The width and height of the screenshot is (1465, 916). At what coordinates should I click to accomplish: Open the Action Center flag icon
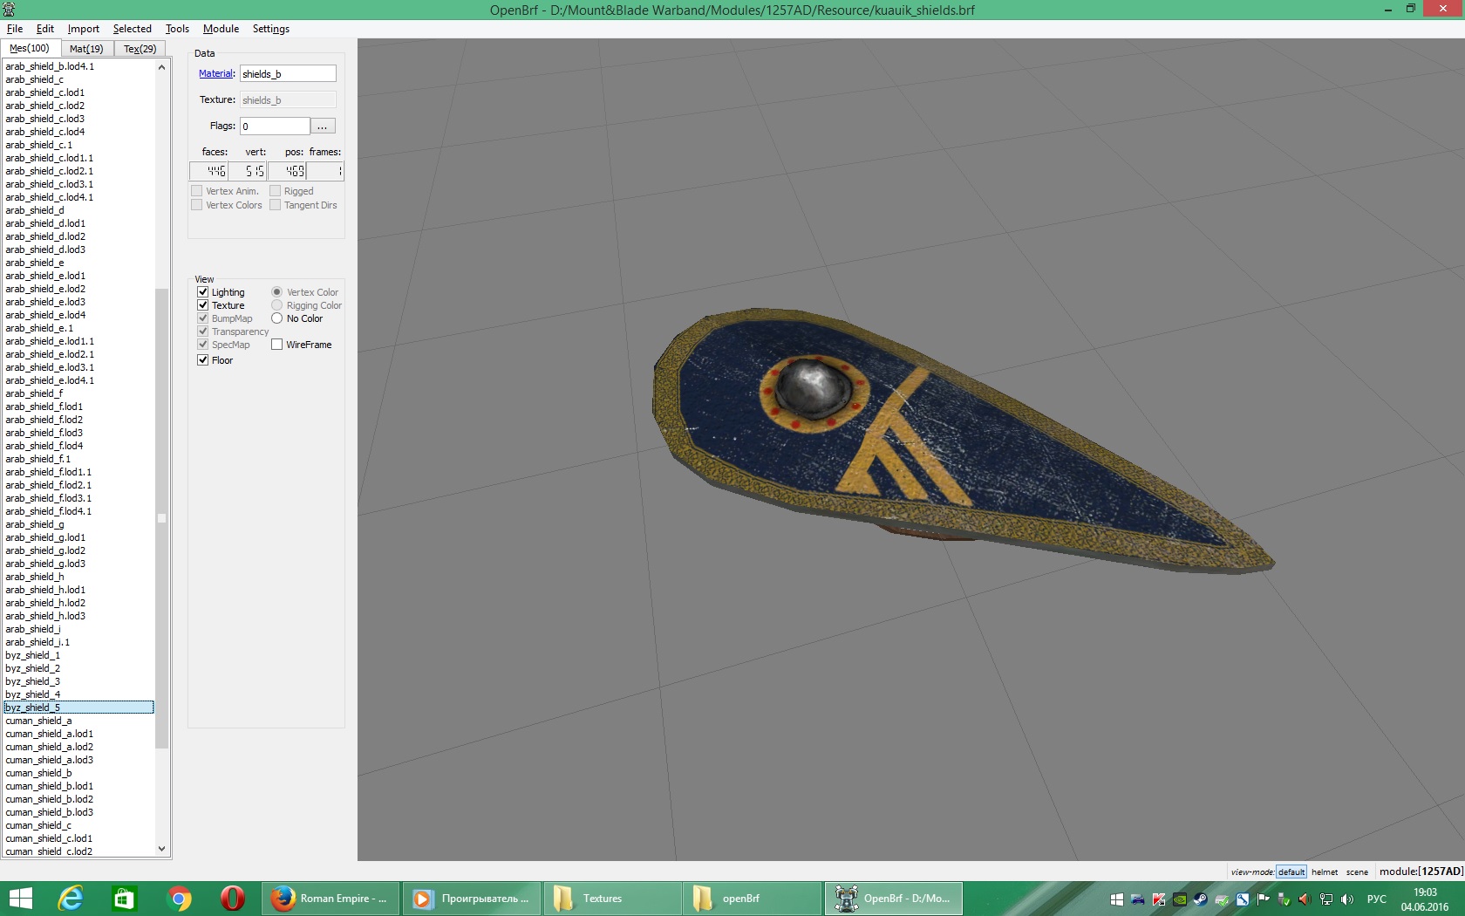[x=1264, y=899]
